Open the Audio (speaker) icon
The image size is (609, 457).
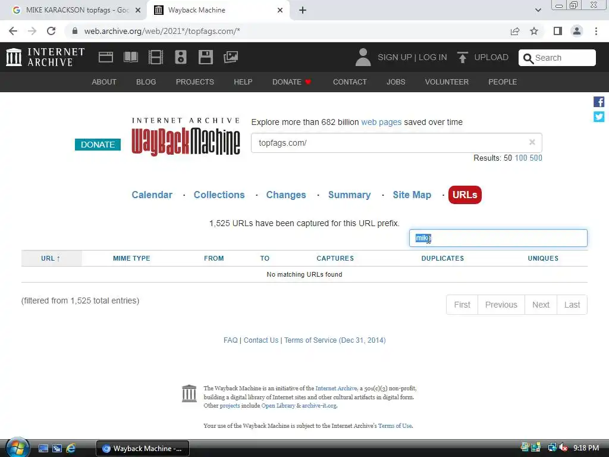pyautogui.click(x=181, y=57)
